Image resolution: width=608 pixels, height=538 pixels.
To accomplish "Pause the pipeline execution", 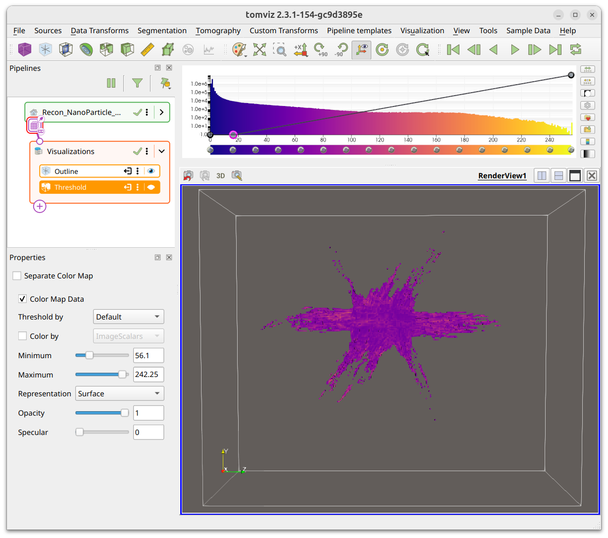I will (x=111, y=83).
